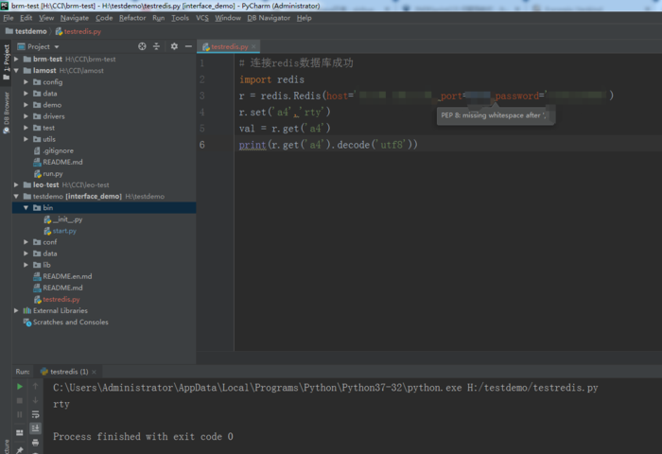Select README.en.md in the project tree
This screenshot has height=454, width=662.
coord(62,276)
